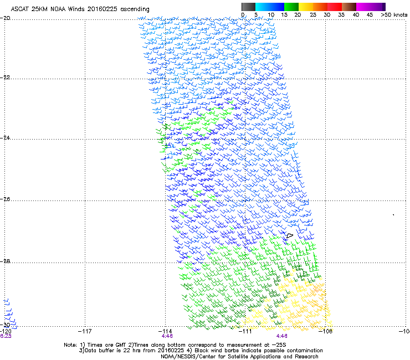
Task: Click the "-24" latitude axis label
Action: pyautogui.click(x=5, y=138)
